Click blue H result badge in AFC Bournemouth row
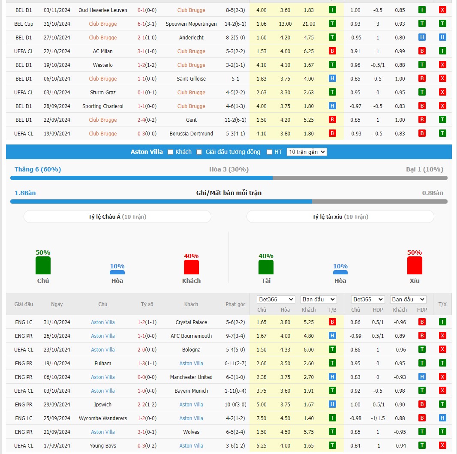 pyautogui.click(x=332, y=336)
